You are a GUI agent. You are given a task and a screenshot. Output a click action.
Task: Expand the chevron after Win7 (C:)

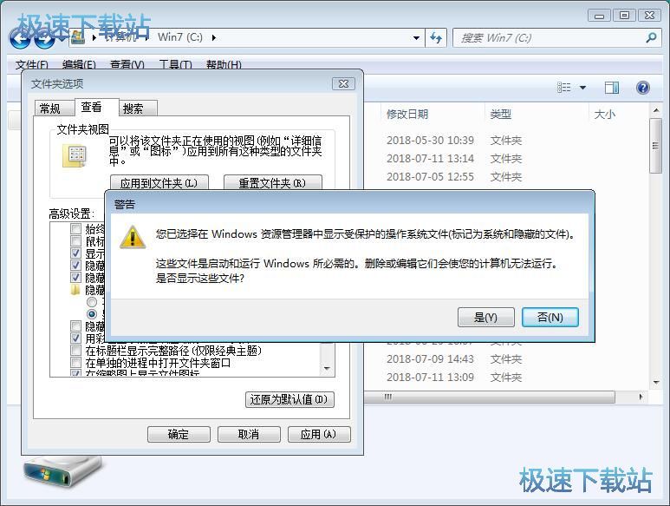(213, 37)
